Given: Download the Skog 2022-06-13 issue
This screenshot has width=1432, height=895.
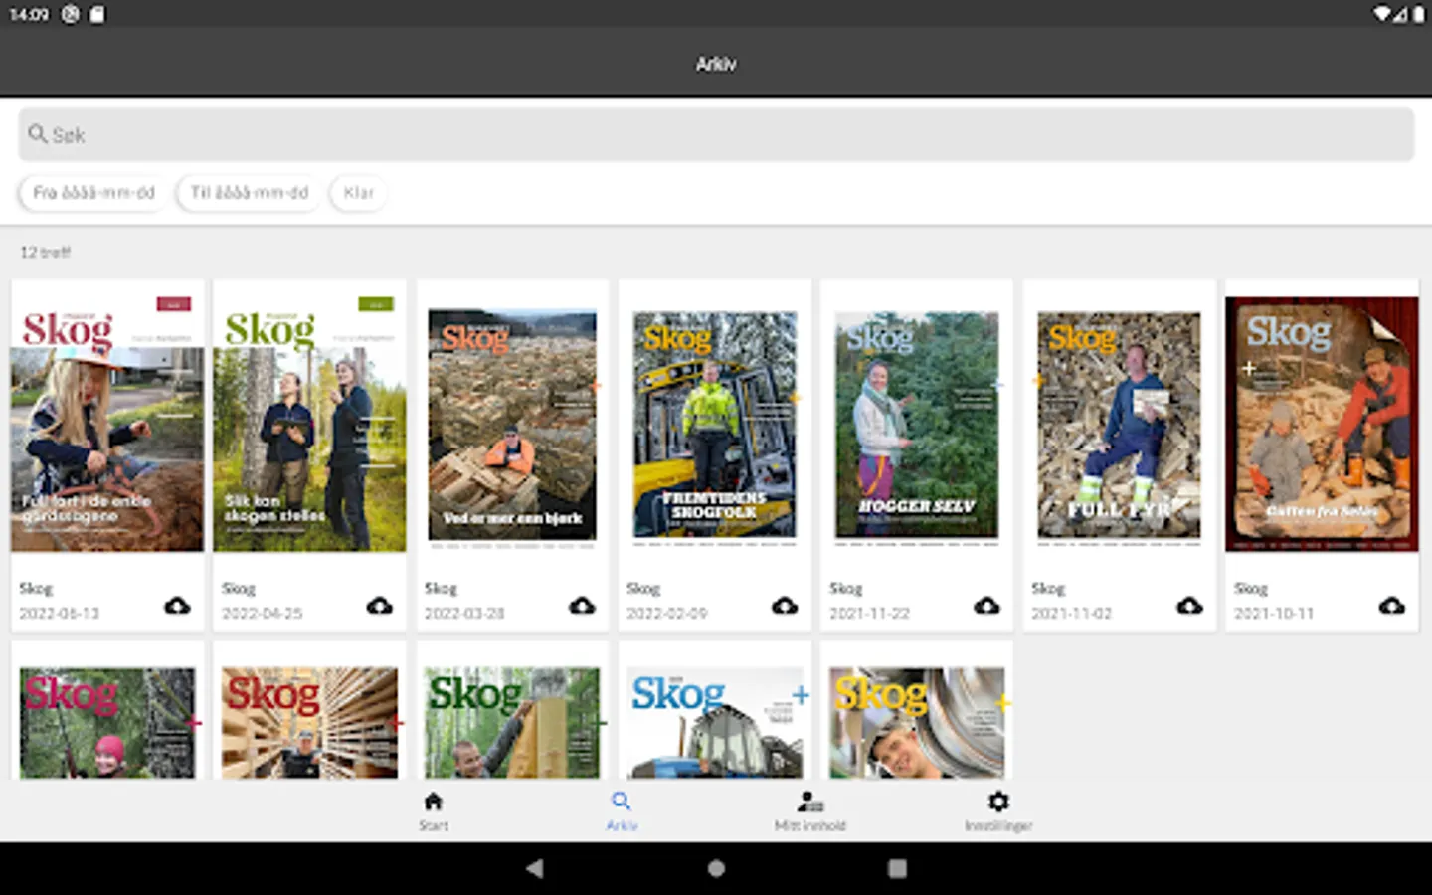Looking at the screenshot, I should [x=177, y=606].
